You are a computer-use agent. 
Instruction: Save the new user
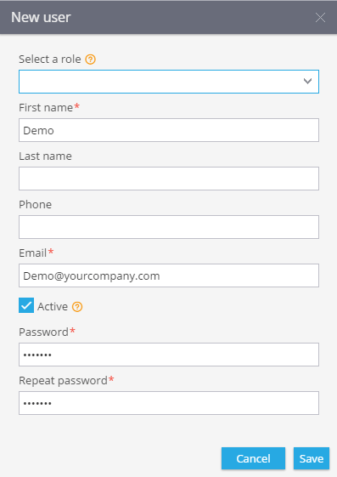pos(312,458)
